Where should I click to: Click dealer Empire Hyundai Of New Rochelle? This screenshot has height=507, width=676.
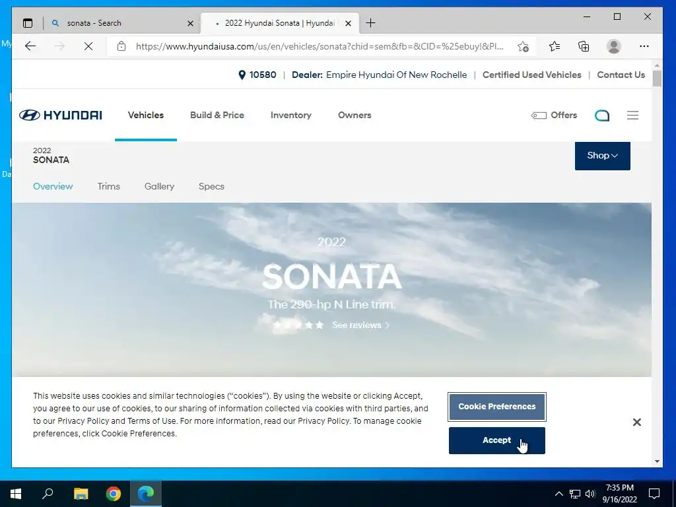396,75
